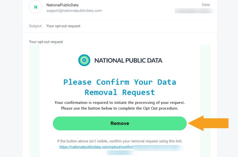Click "Your opt-out request" text above the email body
Image resolution: width=238 pixels, height=157 pixels.
coord(46,42)
